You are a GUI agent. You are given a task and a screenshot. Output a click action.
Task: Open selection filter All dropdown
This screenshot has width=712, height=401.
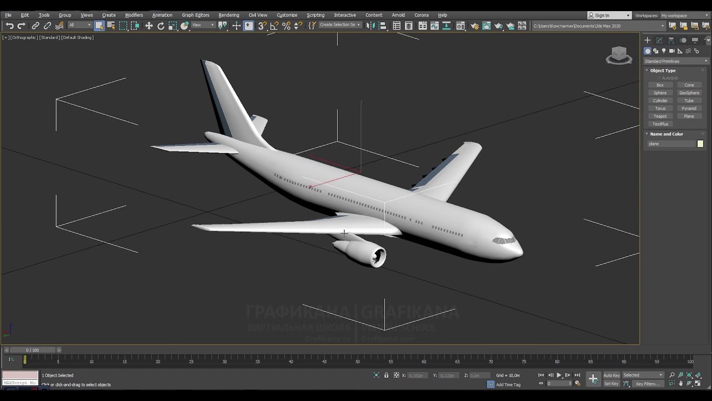pyautogui.click(x=80, y=26)
